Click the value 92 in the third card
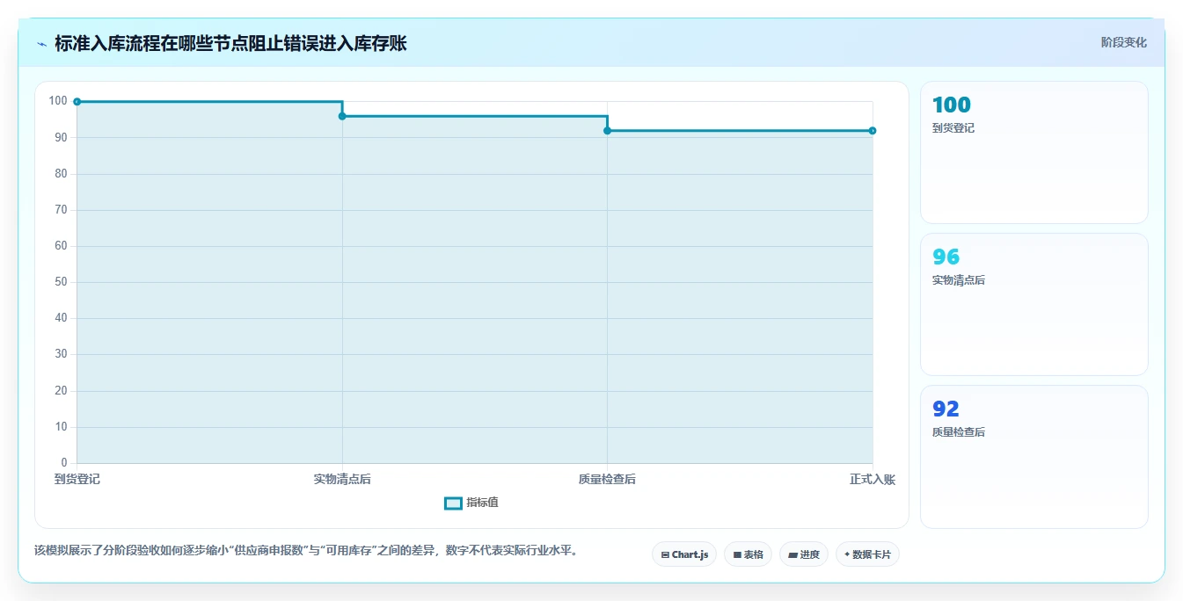 [946, 409]
